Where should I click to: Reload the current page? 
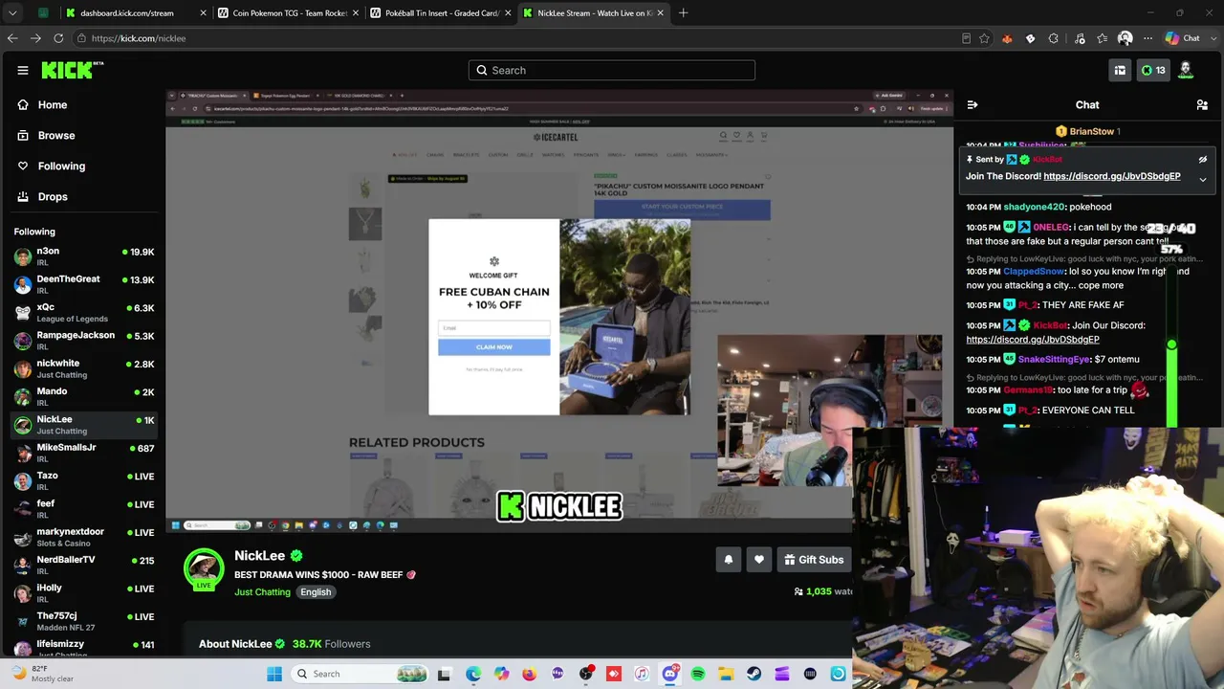[58, 38]
